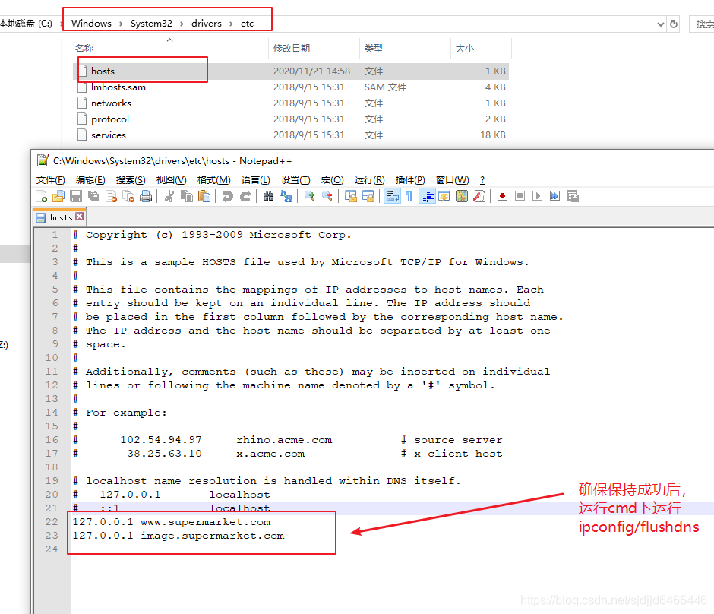Select the services file in Explorer

pyautogui.click(x=290, y=135)
